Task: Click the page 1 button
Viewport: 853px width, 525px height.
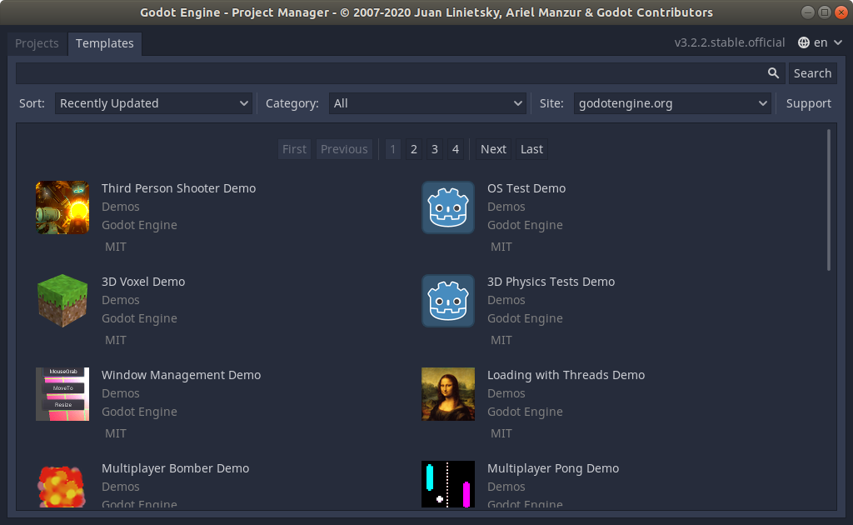Action: click(x=393, y=149)
